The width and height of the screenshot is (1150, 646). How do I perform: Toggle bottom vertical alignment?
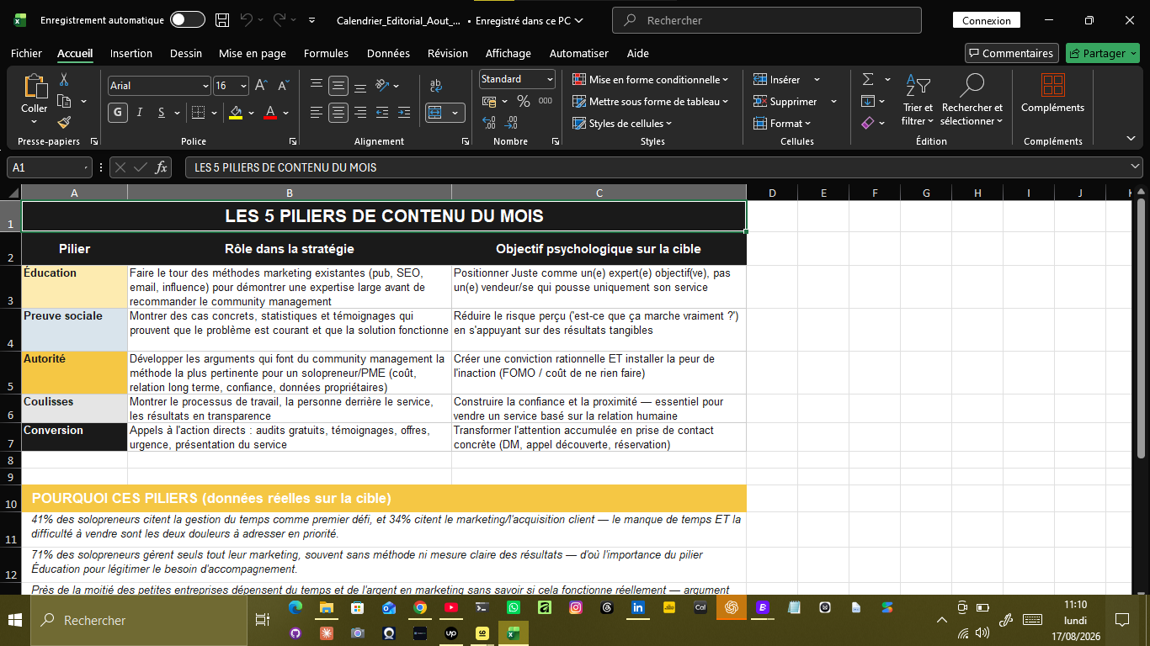coord(360,85)
